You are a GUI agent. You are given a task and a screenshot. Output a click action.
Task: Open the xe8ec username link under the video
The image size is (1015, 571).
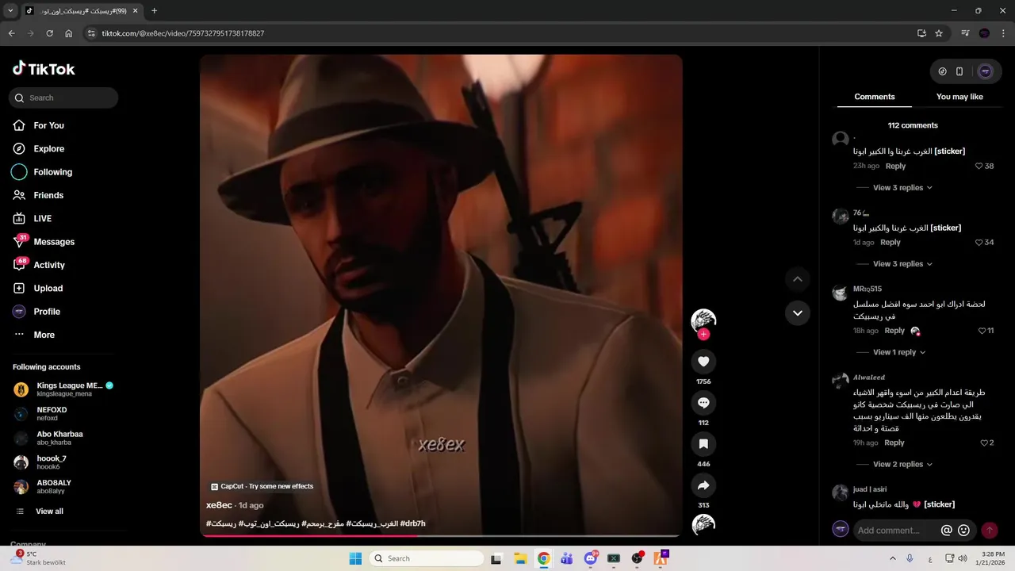coord(219,505)
